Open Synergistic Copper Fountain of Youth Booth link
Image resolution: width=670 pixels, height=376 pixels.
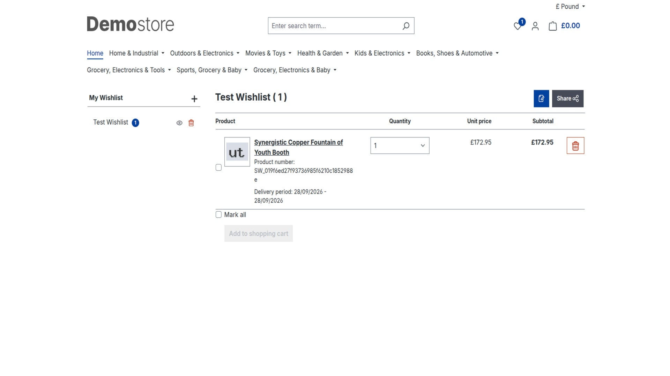point(298,147)
